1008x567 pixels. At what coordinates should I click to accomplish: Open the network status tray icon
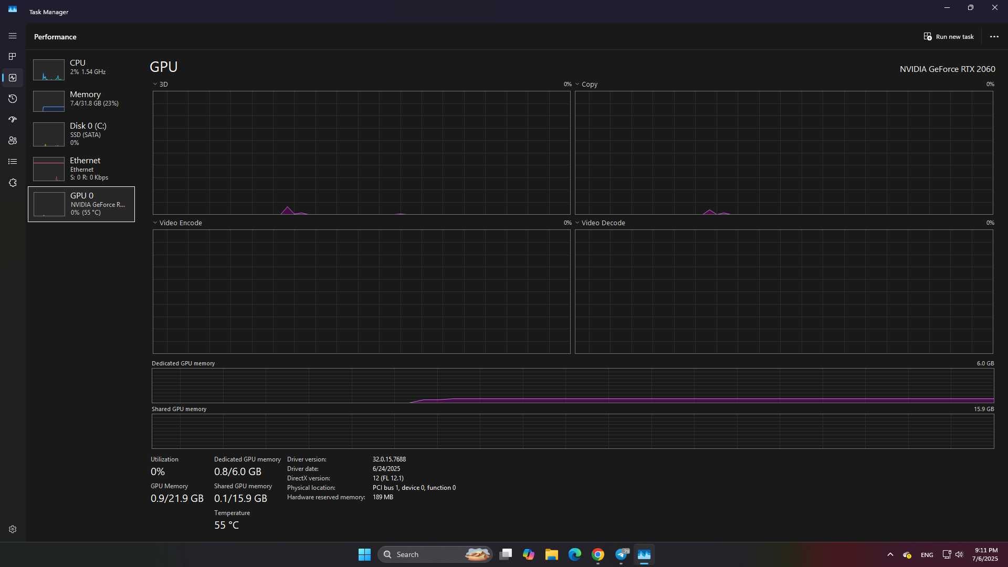point(947,554)
